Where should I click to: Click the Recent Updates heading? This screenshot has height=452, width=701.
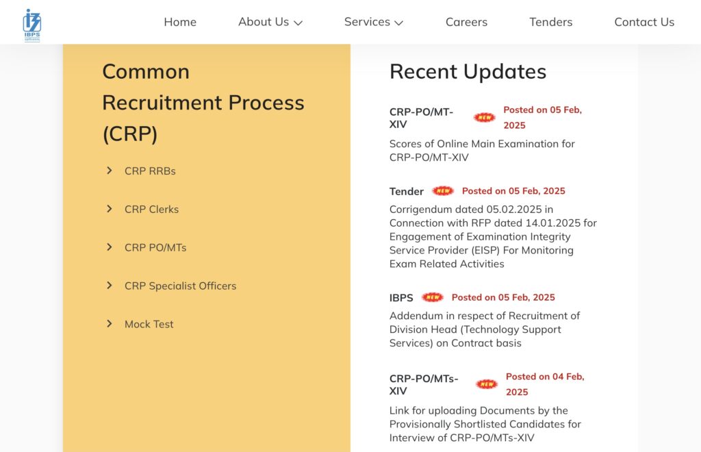coord(468,71)
